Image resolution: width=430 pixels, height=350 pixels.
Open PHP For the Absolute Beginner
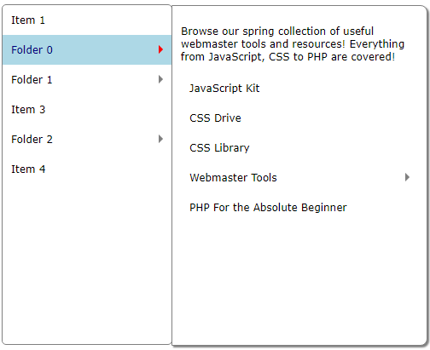point(268,208)
